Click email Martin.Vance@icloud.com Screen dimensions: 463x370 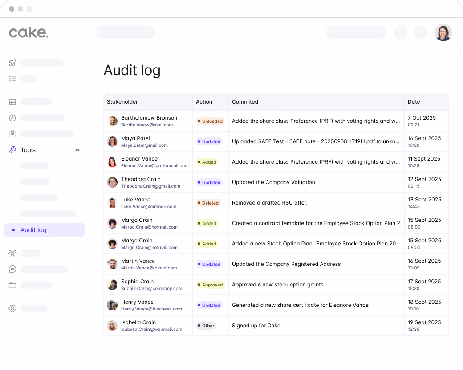tap(149, 268)
